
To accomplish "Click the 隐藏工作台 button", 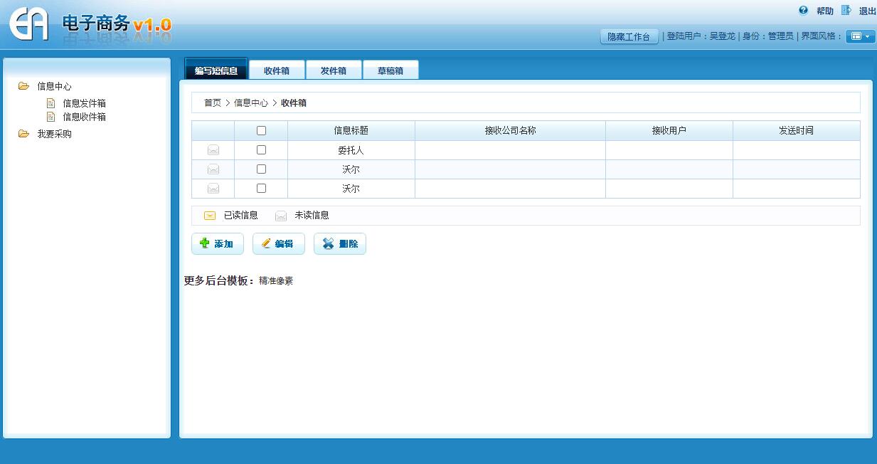I will [x=629, y=36].
